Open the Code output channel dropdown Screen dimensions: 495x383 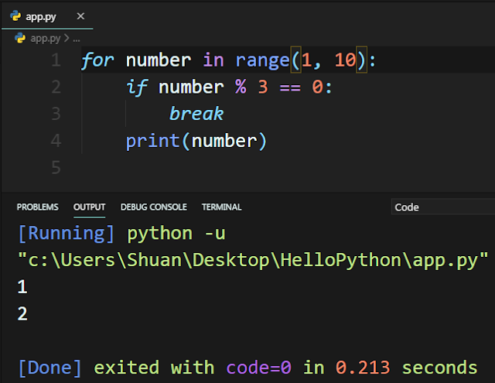click(443, 207)
